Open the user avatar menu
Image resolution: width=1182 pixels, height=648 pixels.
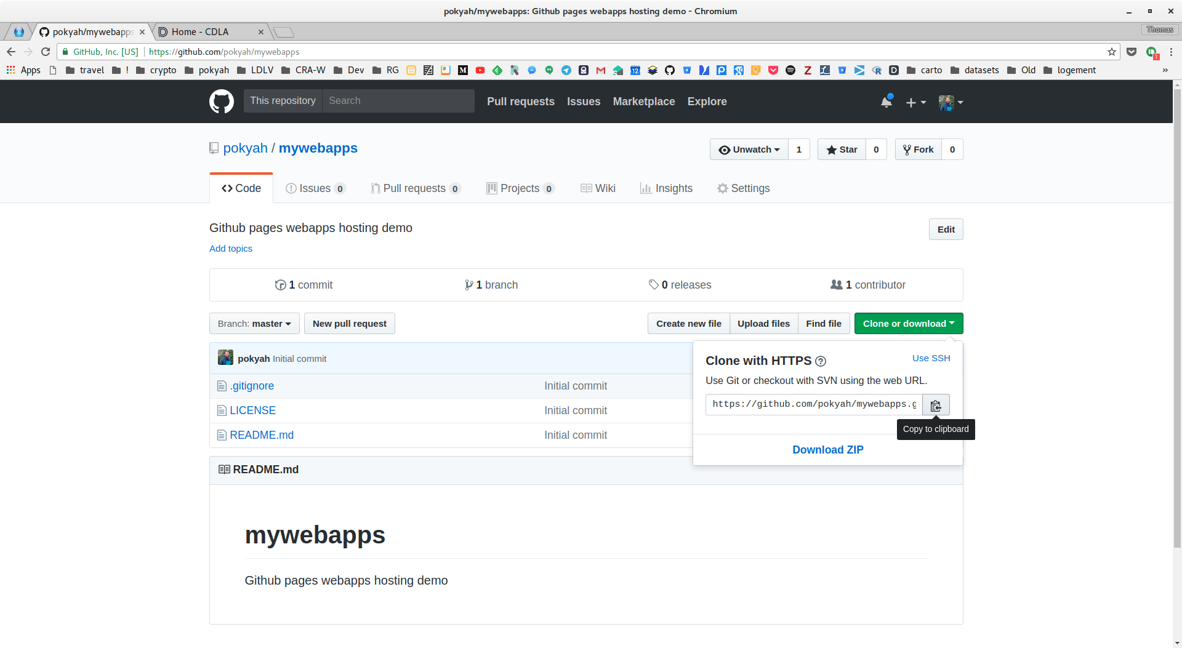pos(951,103)
